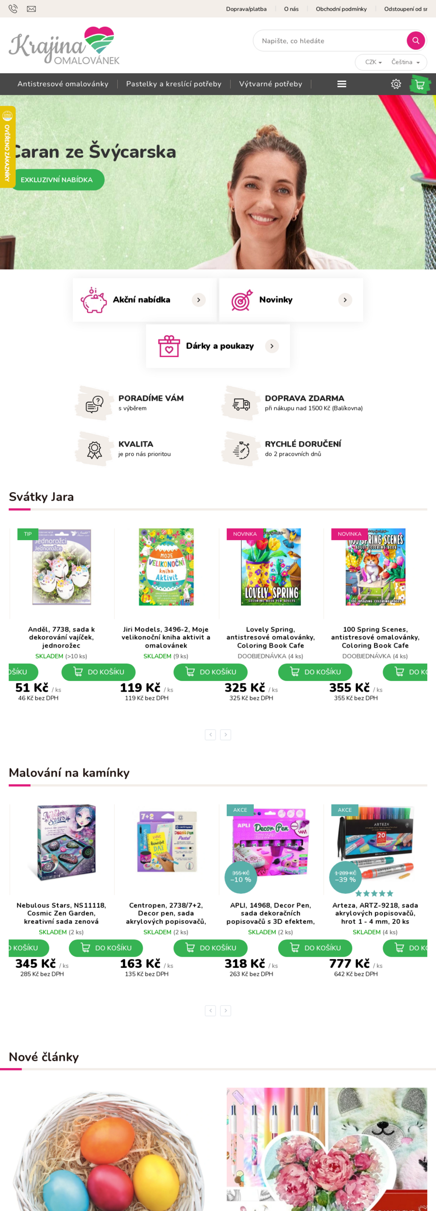Click the search input field
Viewport: 436px width, 1211px height.
click(329, 41)
